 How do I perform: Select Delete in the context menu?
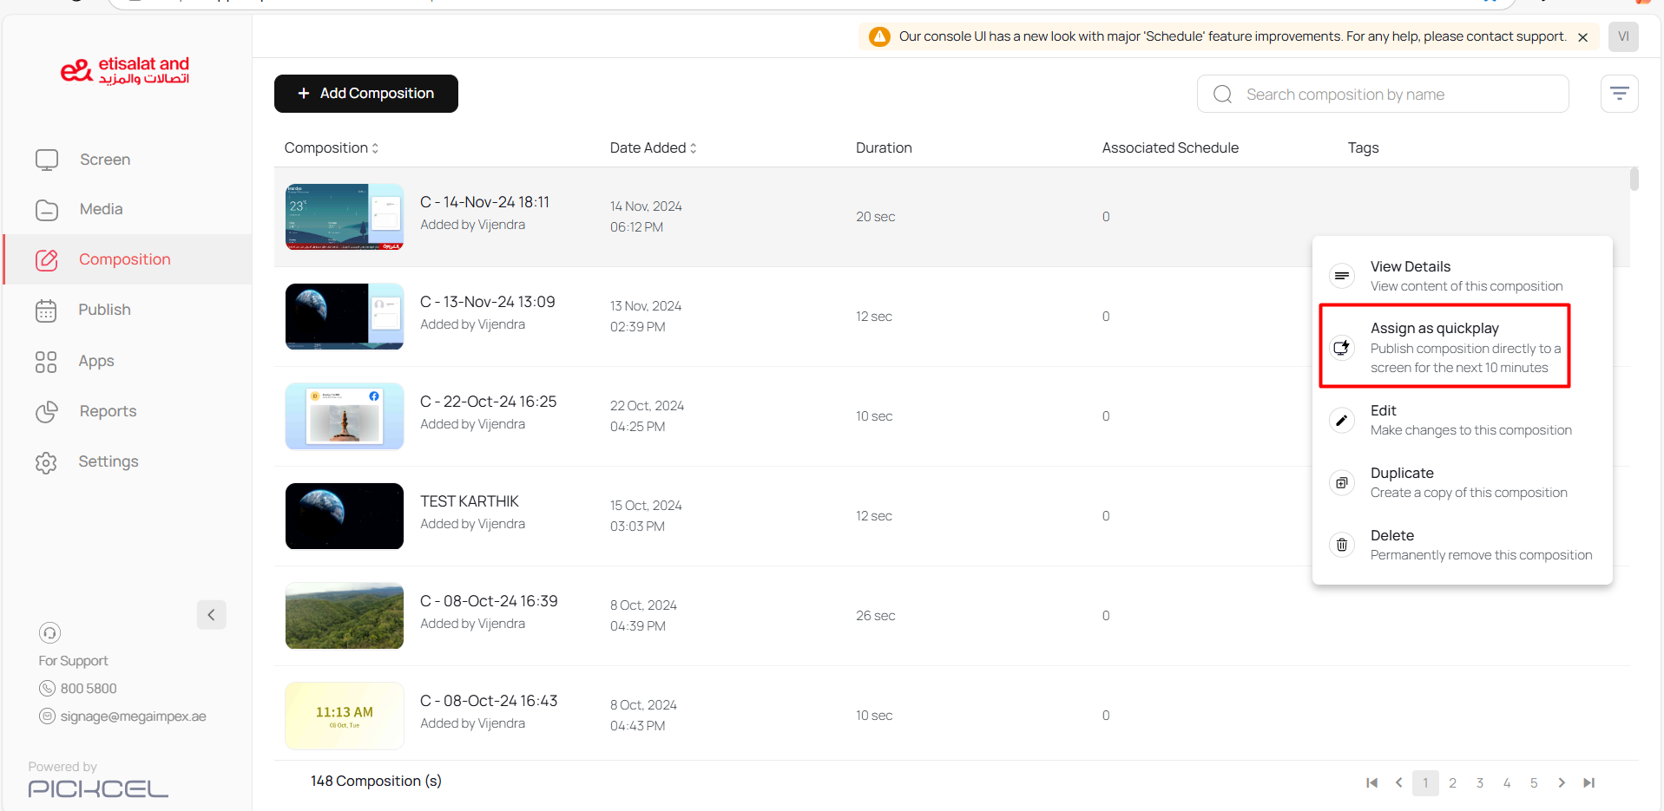coord(1392,536)
